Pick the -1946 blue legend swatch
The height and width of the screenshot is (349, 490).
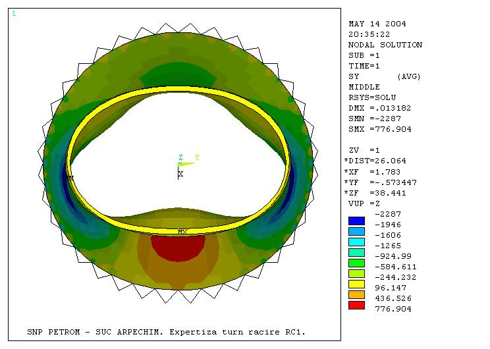(356, 231)
